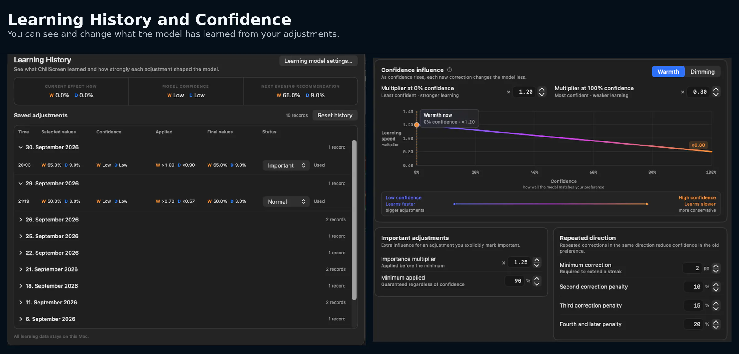739x354 pixels.
Task: Step the 0% confidence multiplier
Action: click(542, 92)
